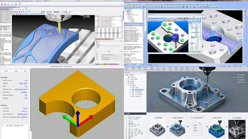The height and width of the screenshot is (139, 248).
Task: Toggle visibility of Contour1 operation
Action: tap(133, 94)
